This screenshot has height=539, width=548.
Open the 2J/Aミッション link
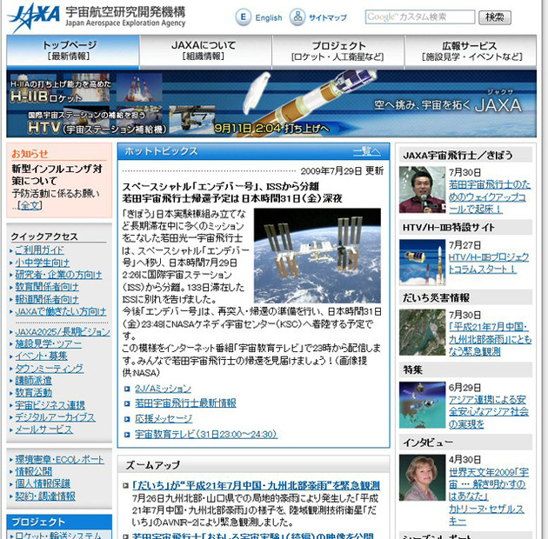tap(163, 389)
